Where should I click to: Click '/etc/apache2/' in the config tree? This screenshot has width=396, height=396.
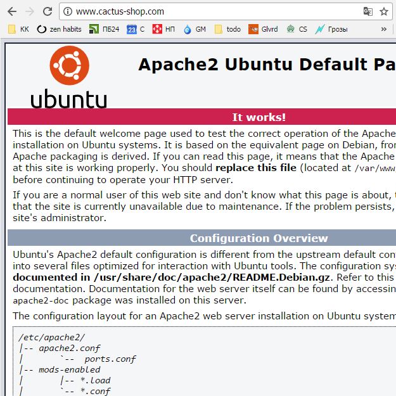click(x=52, y=338)
